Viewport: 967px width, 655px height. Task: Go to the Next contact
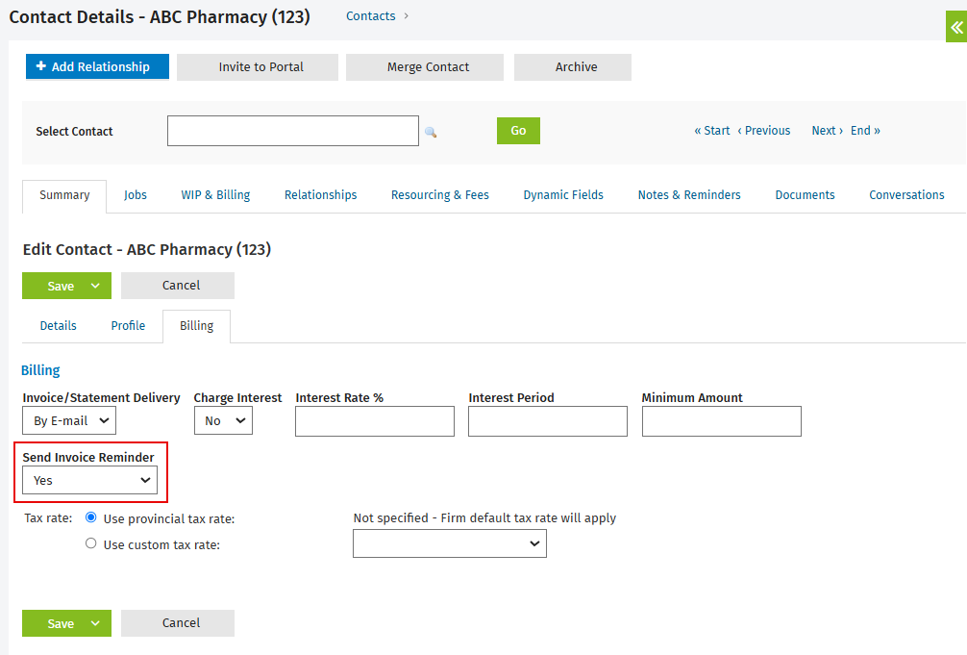pyautogui.click(x=827, y=131)
